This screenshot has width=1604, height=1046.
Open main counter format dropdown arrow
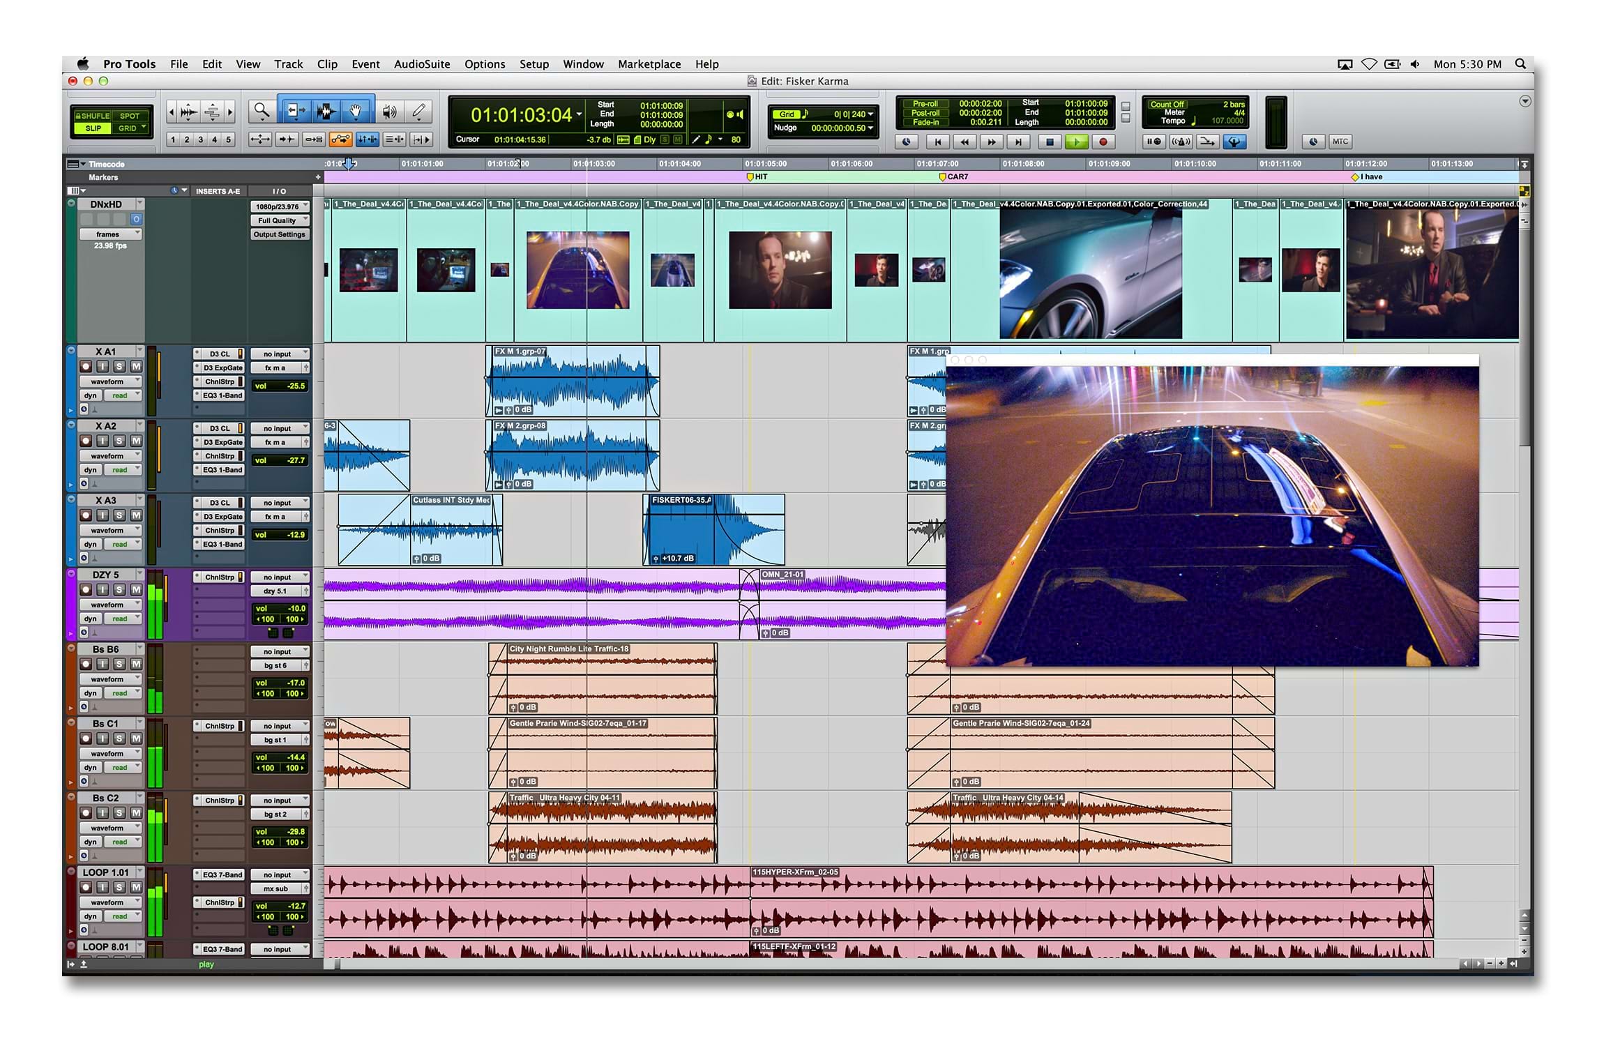point(579,114)
